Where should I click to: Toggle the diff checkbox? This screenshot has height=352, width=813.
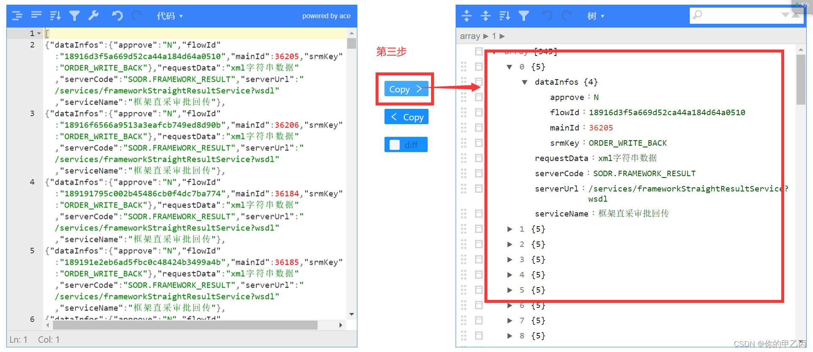tap(395, 145)
